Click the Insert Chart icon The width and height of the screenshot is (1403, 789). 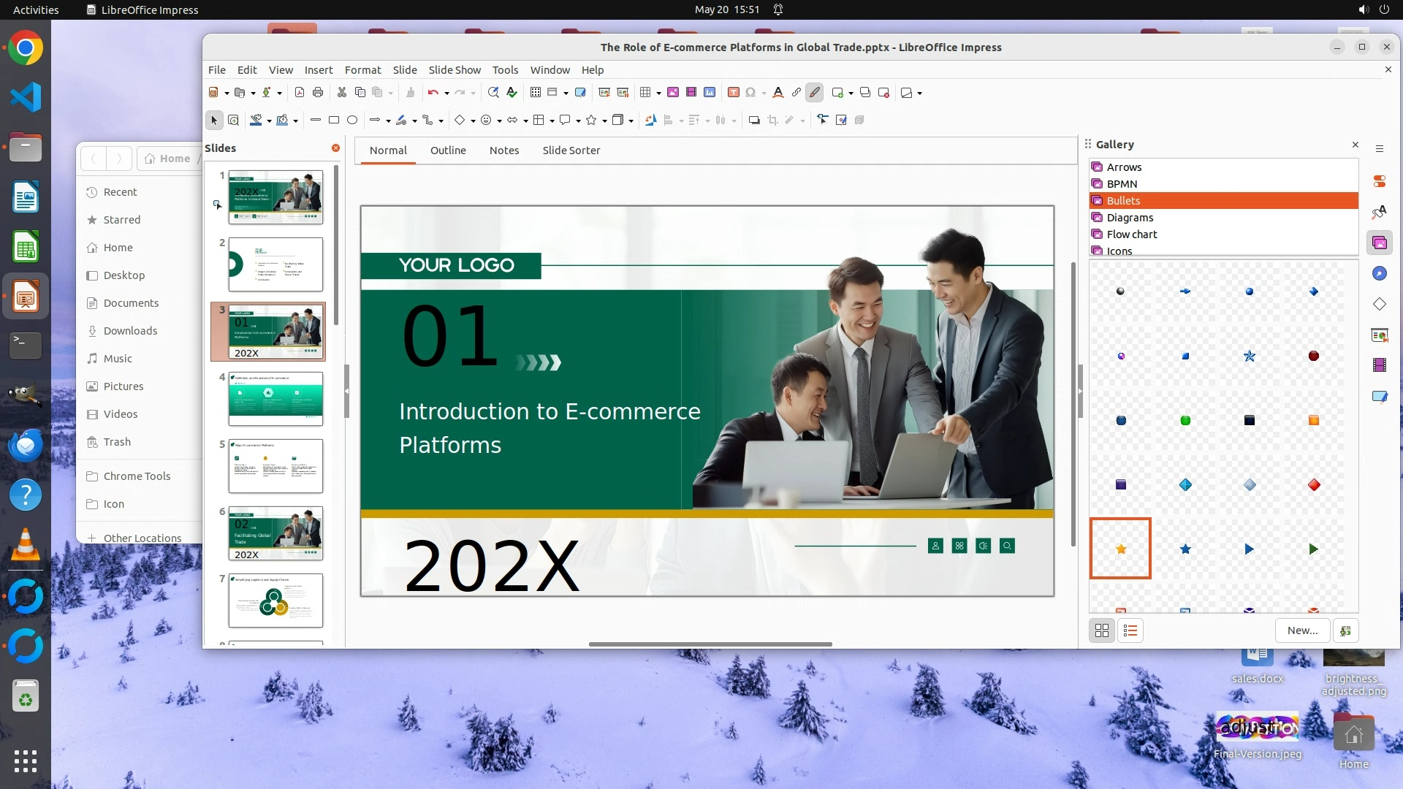pos(710,93)
